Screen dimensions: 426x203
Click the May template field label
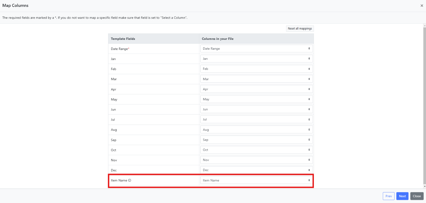(x=114, y=99)
